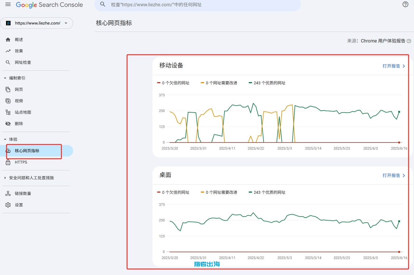Image resolution: width=414 pixels, height=275 pixels.
Task: Click the gear icon beside 设置
Action: point(8,205)
